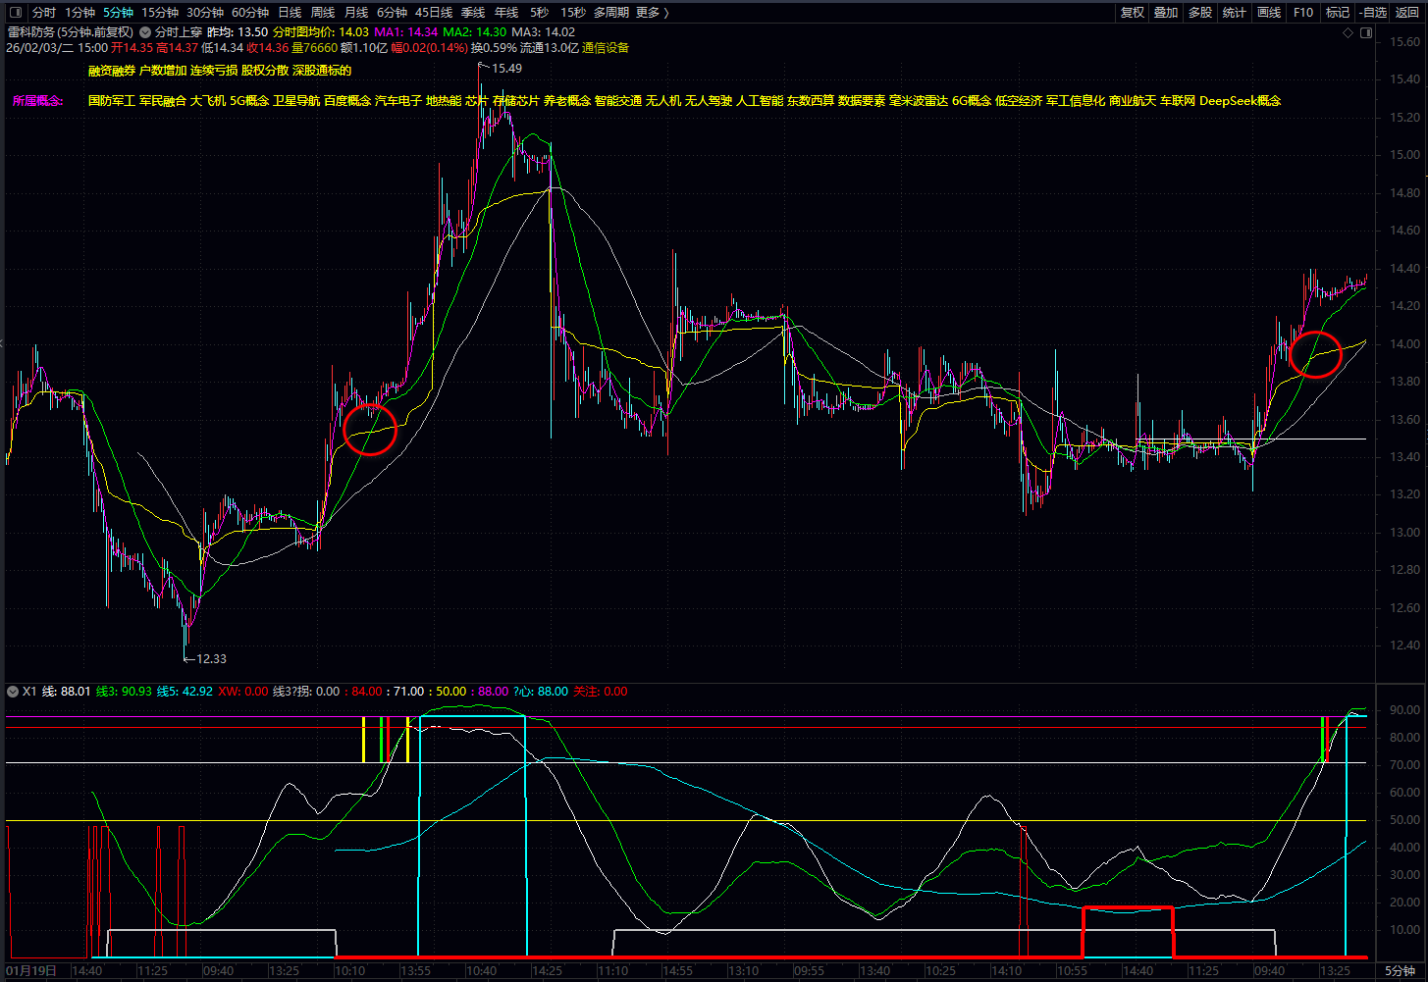Click the diamond icon at chart top-right
Screen dimensions: 1428x982
(x=1349, y=33)
